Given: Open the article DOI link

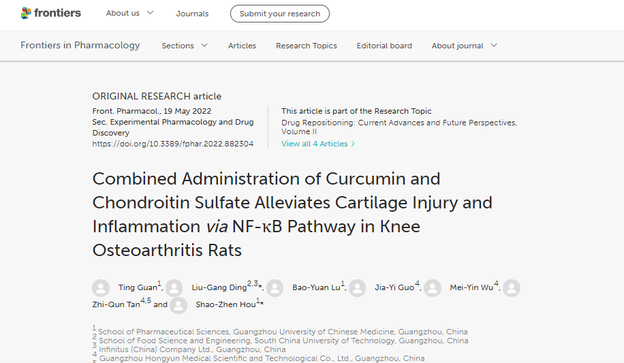Looking at the screenshot, I should tap(172, 144).
